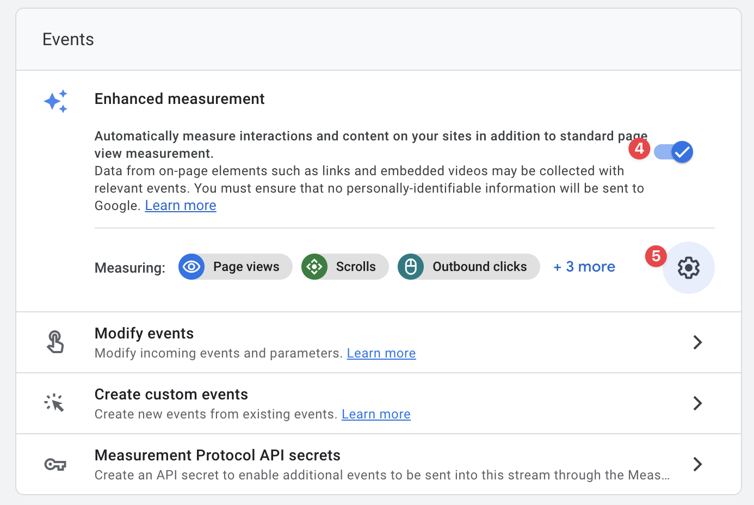Click the 'Measuring:' label

tap(130, 268)
